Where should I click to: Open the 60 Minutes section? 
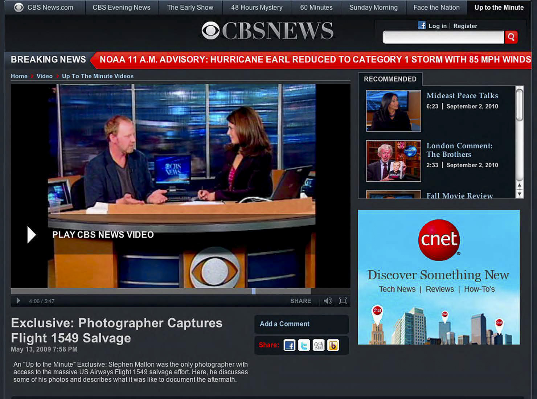(x=316, y=7)
